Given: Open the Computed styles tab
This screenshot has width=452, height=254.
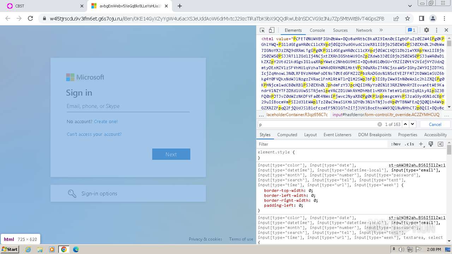Looking at the screenshot, I should coord(287,135).
